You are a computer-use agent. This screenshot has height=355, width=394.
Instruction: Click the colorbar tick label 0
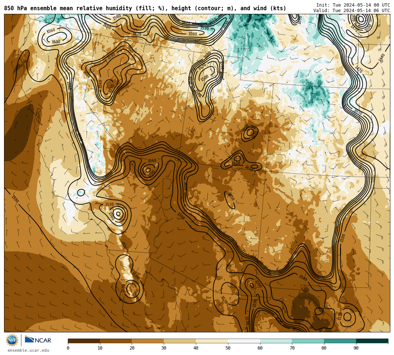point(68,348)
